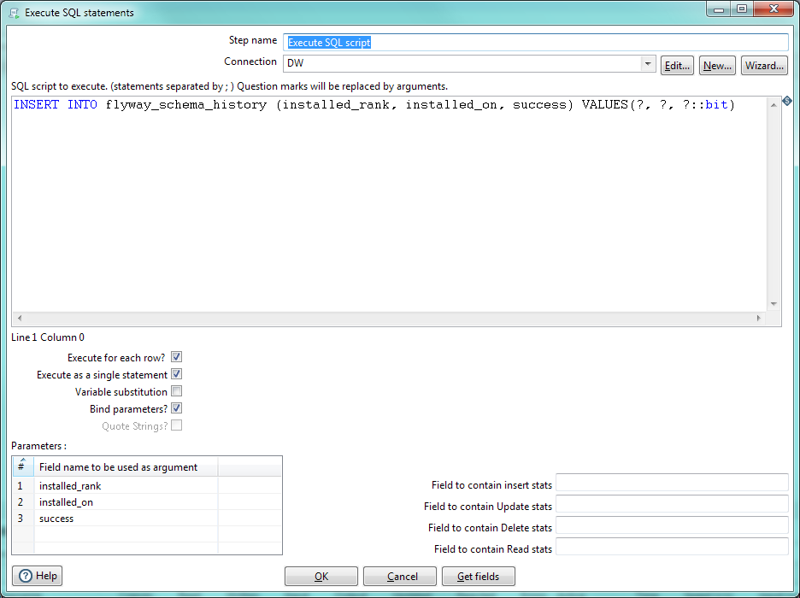Disable Execute for each row

pos(177,357)
